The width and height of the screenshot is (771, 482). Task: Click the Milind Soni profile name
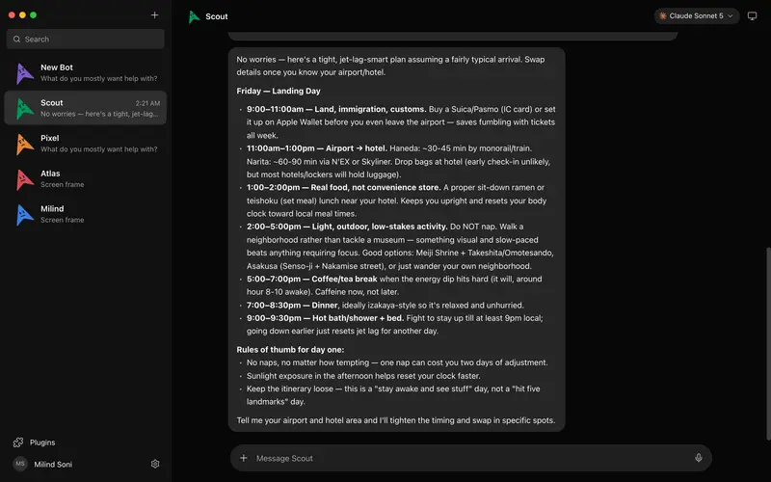[53, 465]
